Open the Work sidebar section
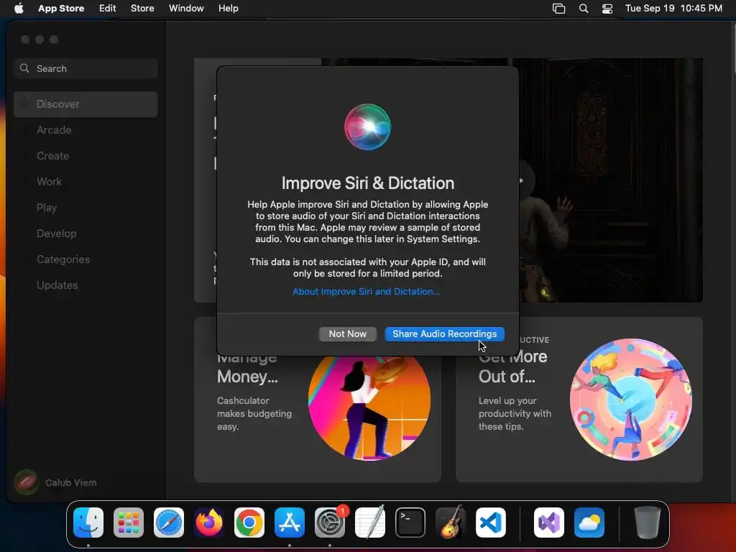 pos(86,182)
